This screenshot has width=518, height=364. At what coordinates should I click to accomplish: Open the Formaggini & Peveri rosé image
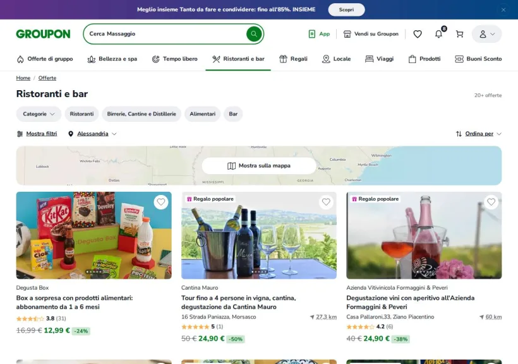[424, 235]
